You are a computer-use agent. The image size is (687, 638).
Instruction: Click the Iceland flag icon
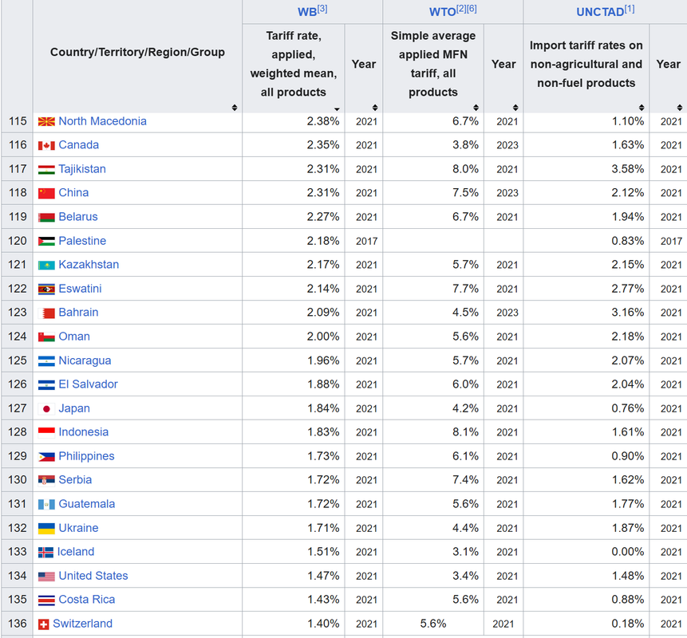click(x=45, y=553)
